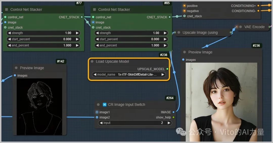Decrease start_percent on Control Net Stacker #85
This screenshot has height=143, width=273.
click(97, 39)
